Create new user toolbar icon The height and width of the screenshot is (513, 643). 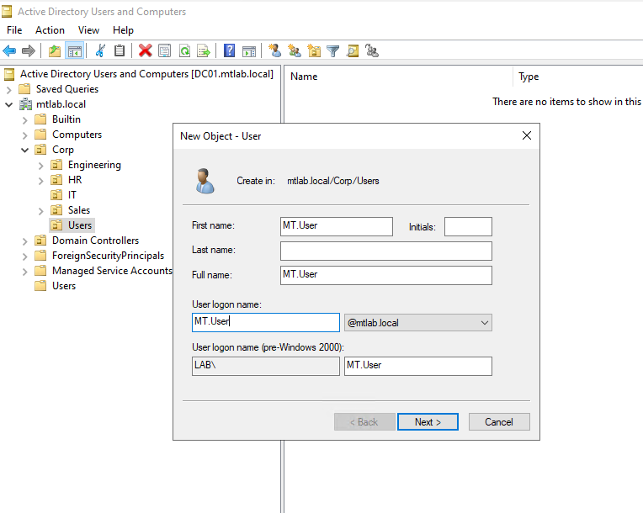tap(274, 50)
